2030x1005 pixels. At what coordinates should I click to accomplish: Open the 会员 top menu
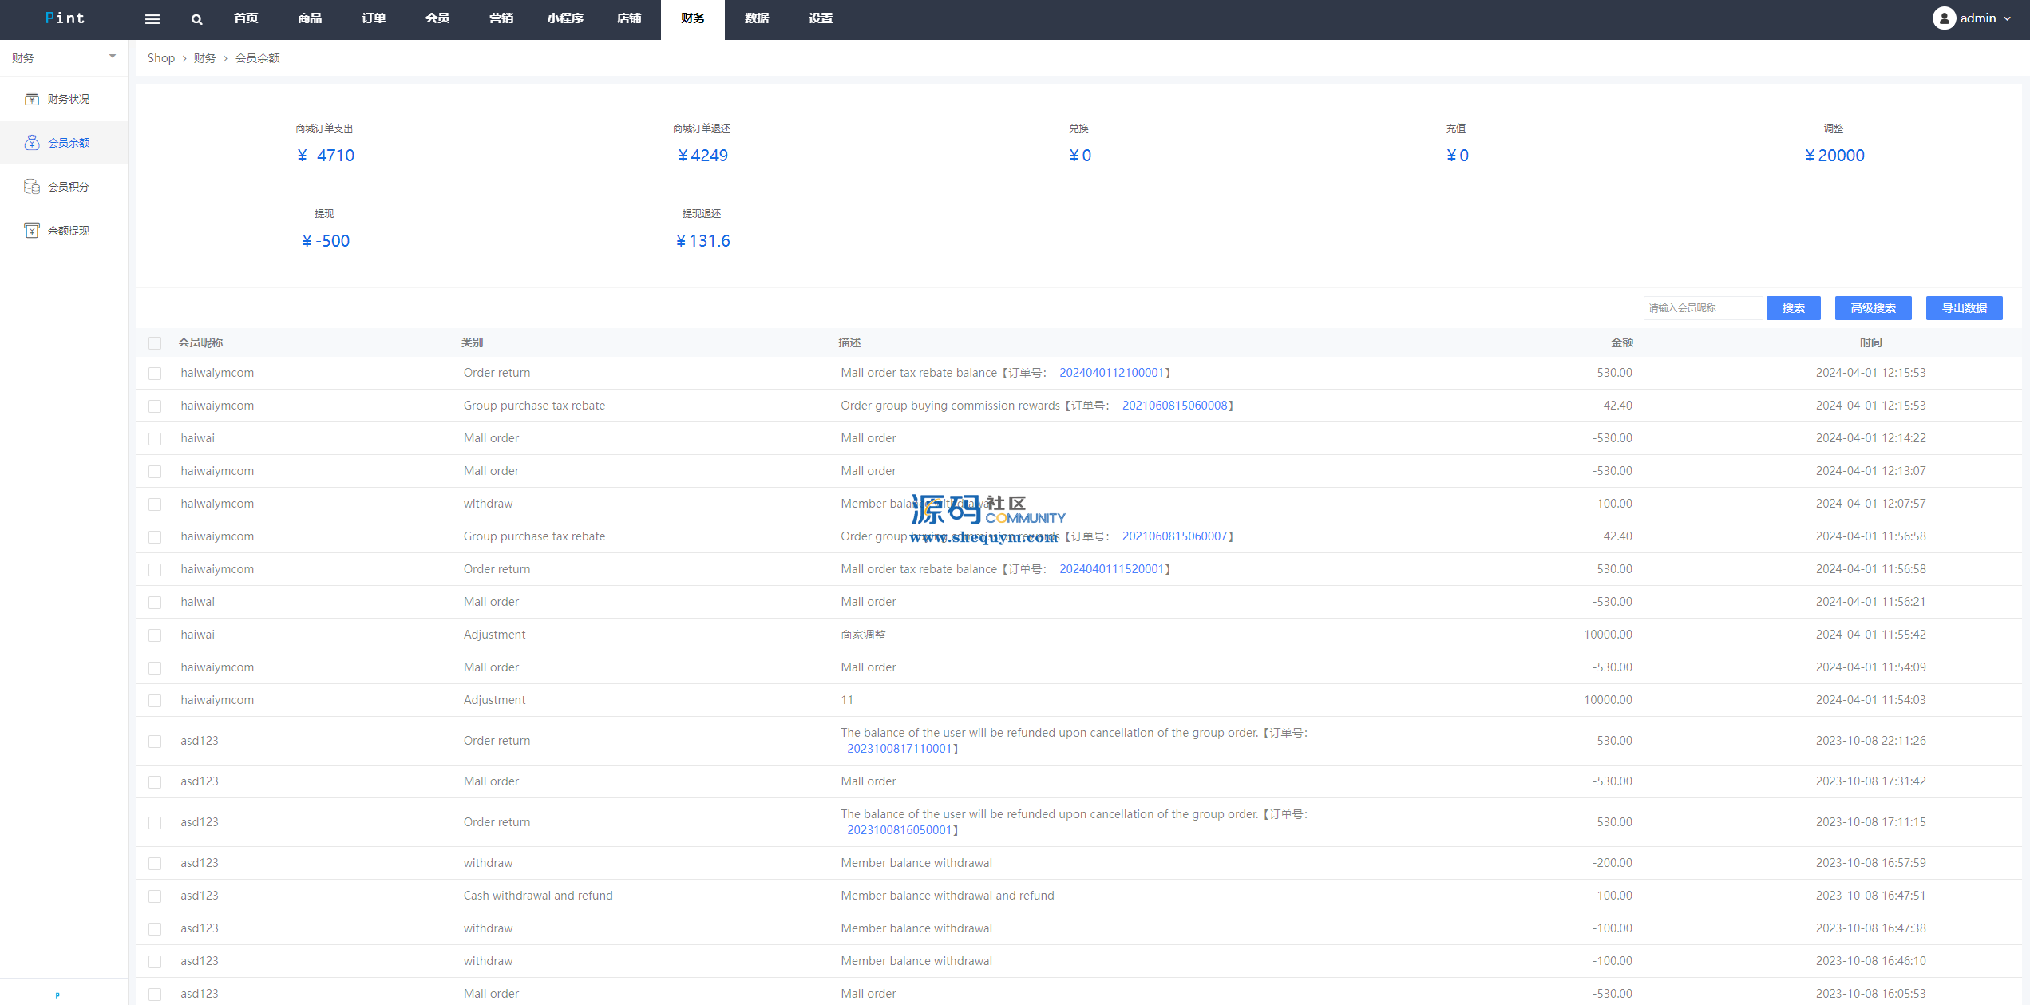pyautogui.click(x=437, y=18)
